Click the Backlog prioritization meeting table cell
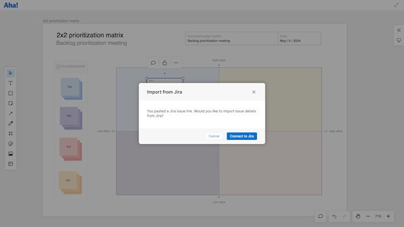The height and width of the screenshot is (227, 404). tap(208, 41)
